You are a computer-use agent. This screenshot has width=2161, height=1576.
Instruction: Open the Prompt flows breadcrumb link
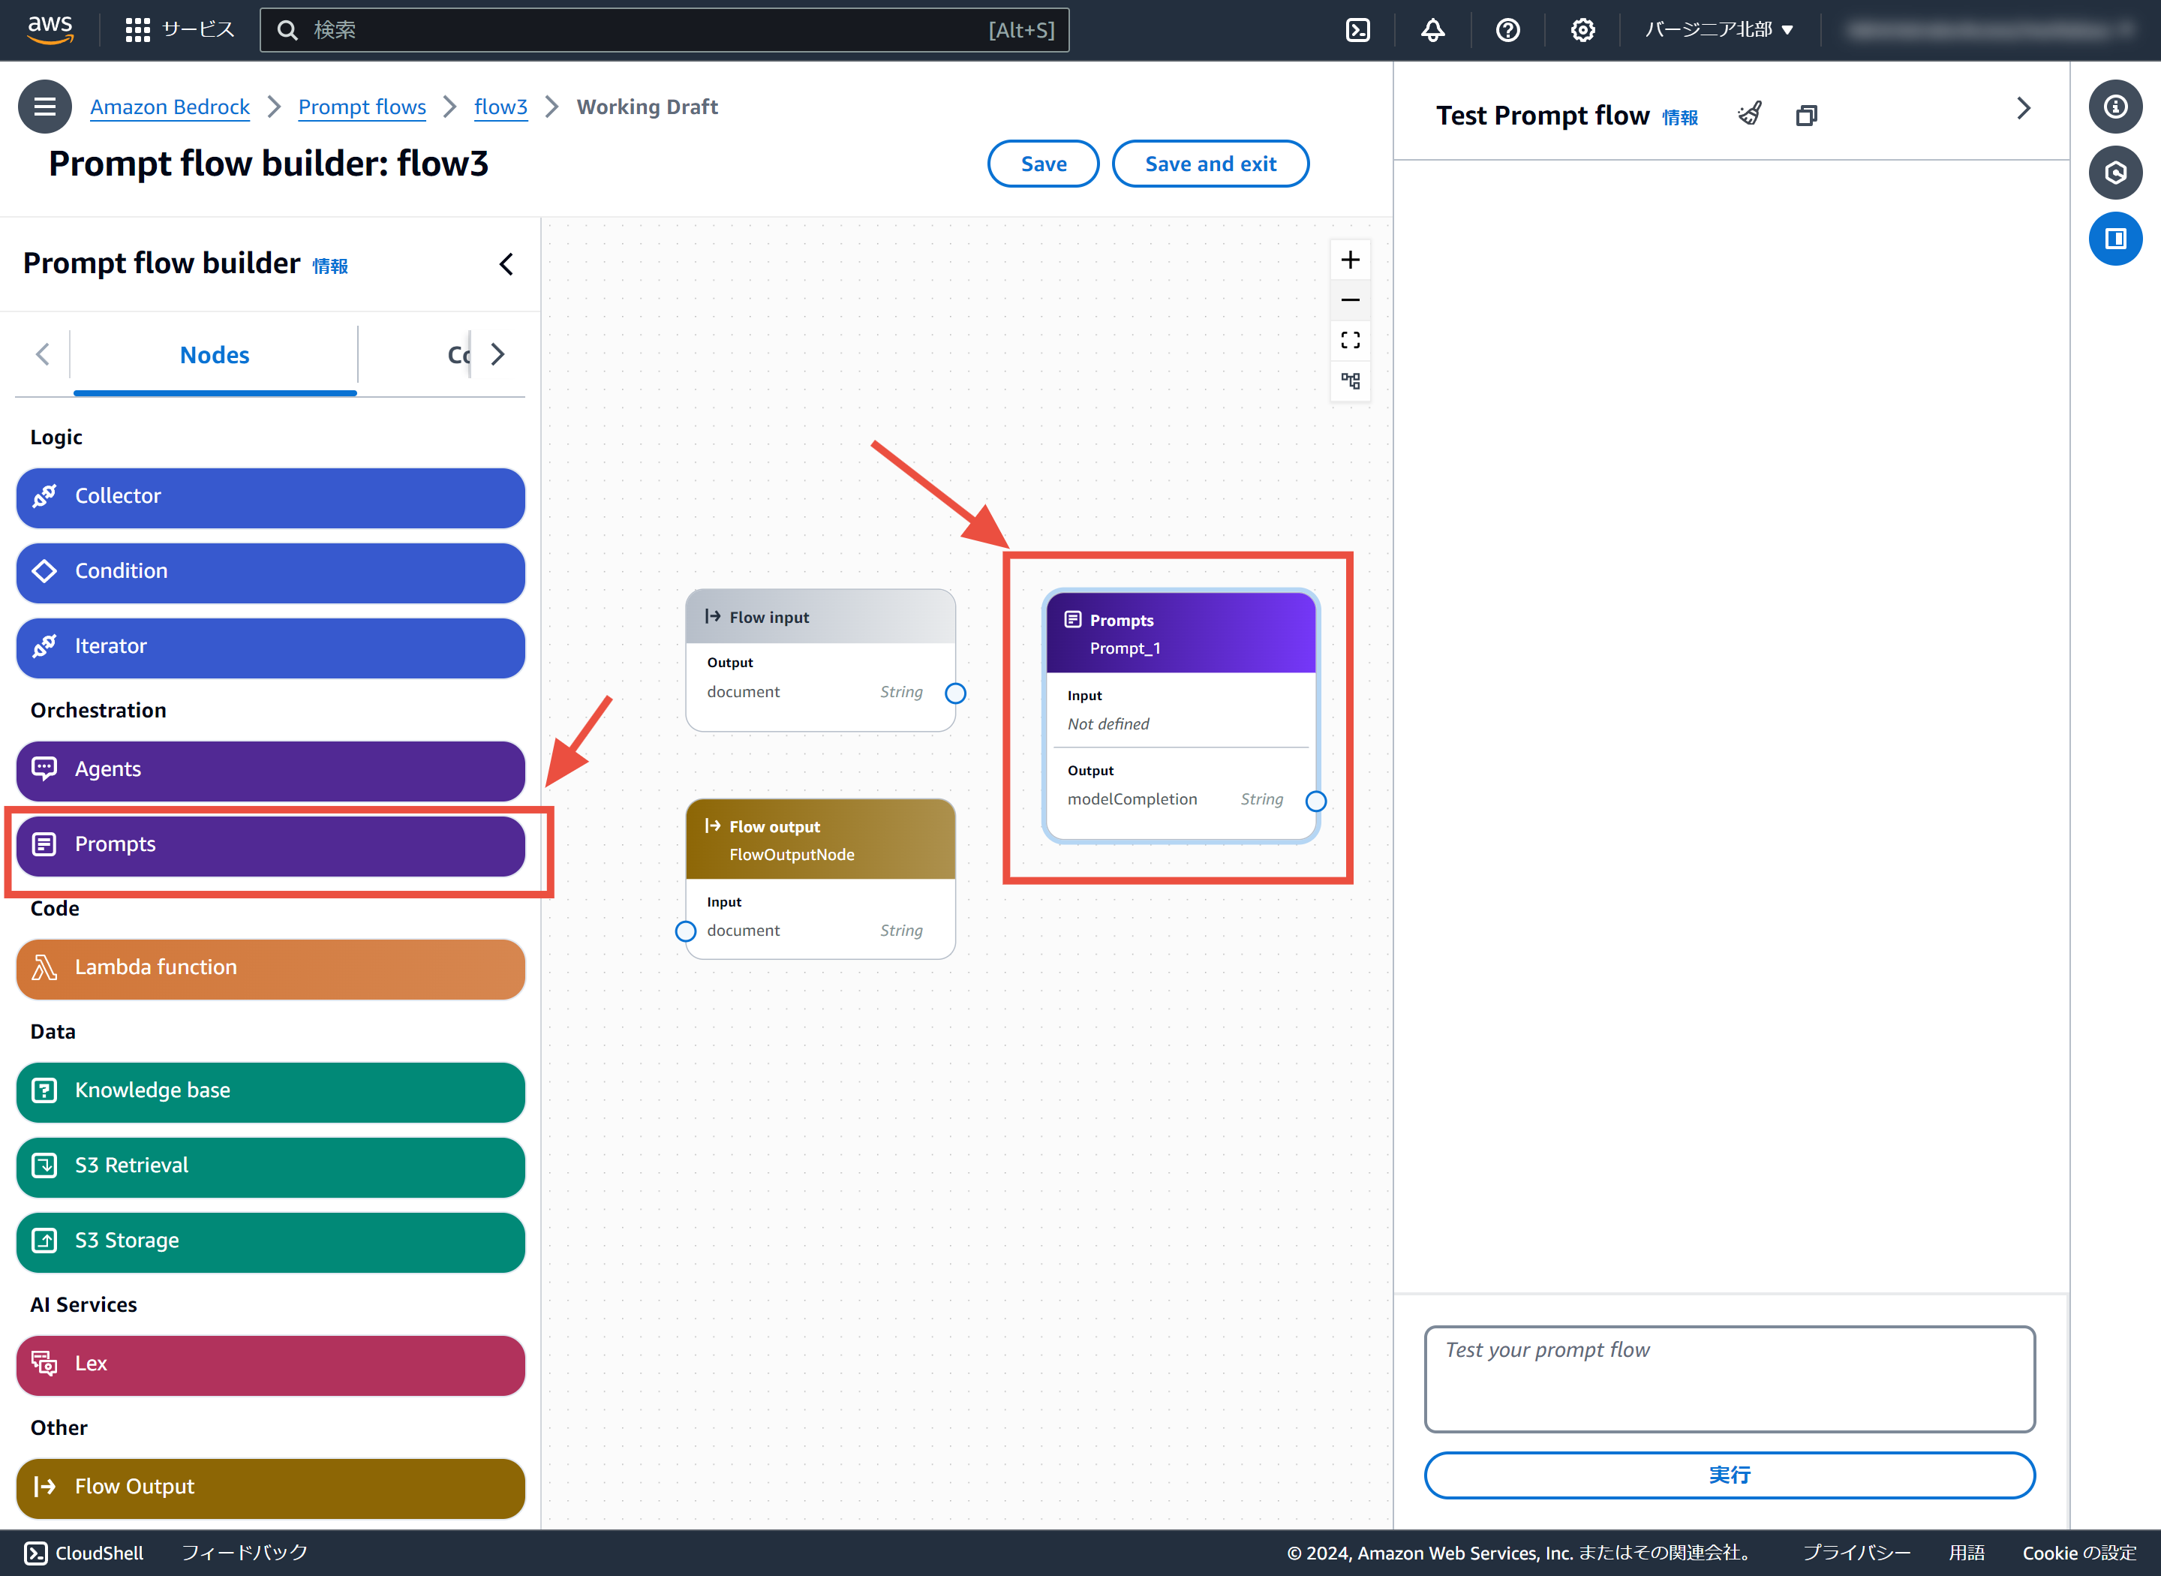click(362, 107)
